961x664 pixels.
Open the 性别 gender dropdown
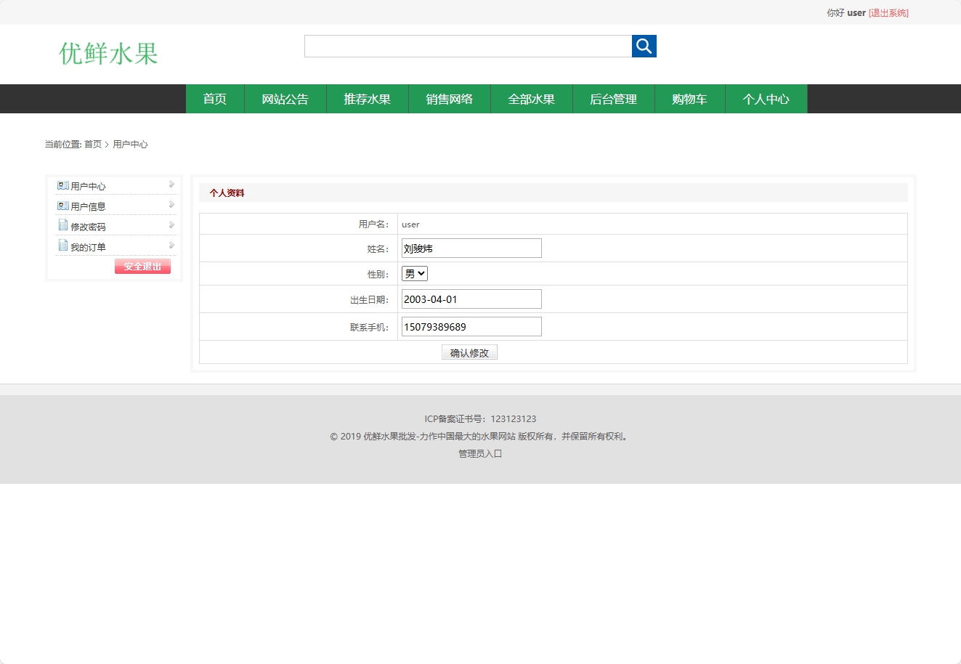(x=414, y=273)
